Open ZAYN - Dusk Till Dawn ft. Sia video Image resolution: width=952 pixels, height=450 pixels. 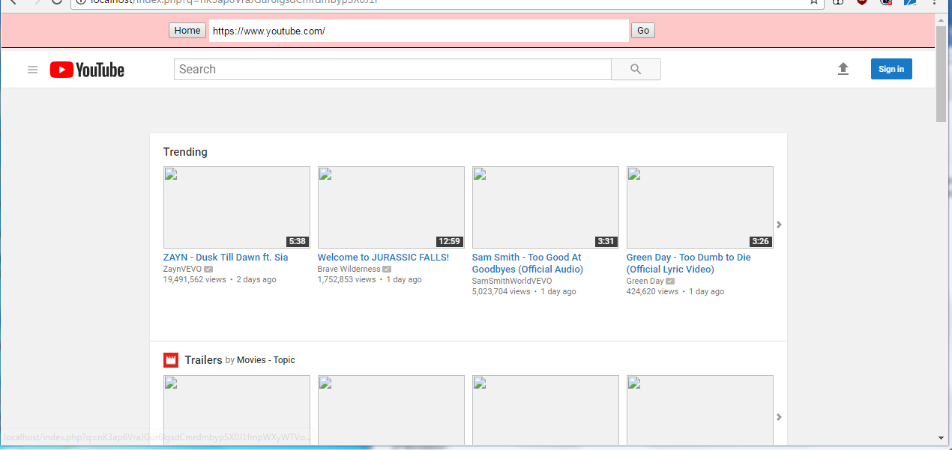point(226,258)
